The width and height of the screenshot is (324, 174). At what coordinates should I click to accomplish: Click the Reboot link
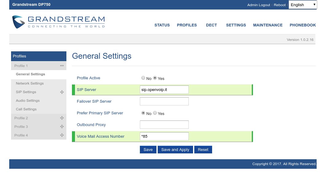279,5
